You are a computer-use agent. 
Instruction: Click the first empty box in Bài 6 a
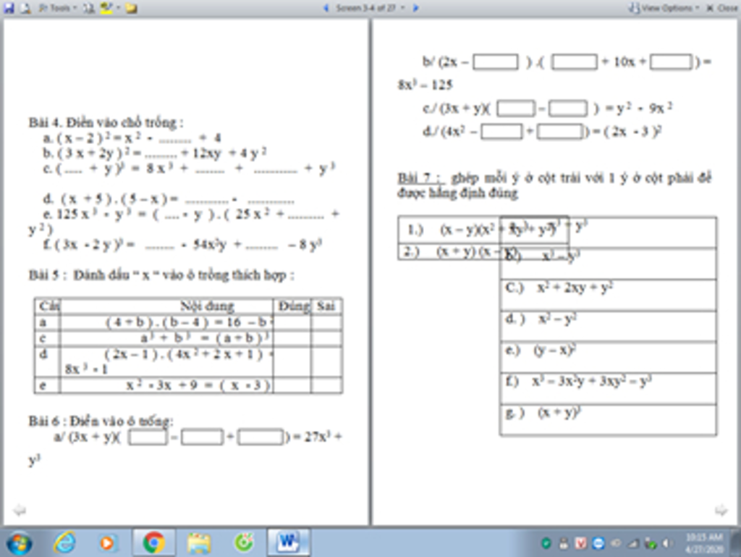click(x=148, y=437)
